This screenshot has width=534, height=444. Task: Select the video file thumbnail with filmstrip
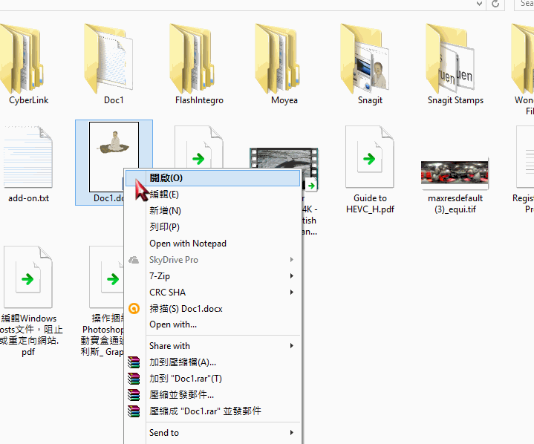(284, 158)
